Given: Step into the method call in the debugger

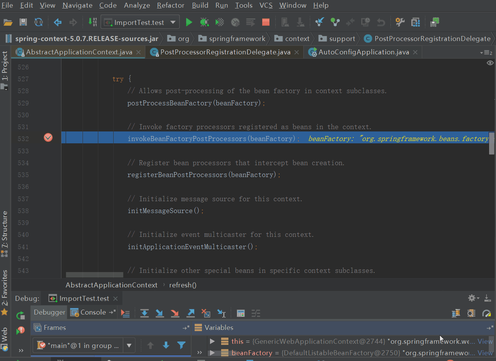Looking at the screenshot, I should coord(160,313).
